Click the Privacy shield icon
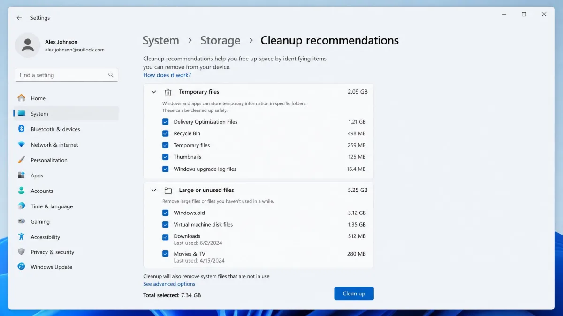The width and height of the screenshot is (563, 316). (22, 252)
